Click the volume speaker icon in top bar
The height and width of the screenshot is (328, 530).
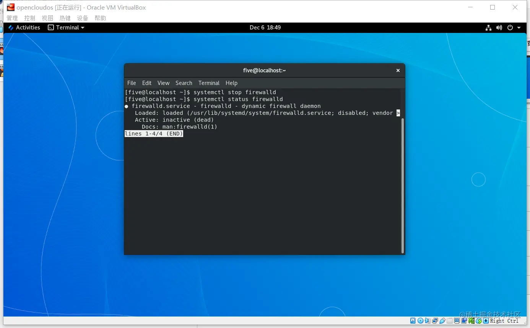tap(499, 28)
